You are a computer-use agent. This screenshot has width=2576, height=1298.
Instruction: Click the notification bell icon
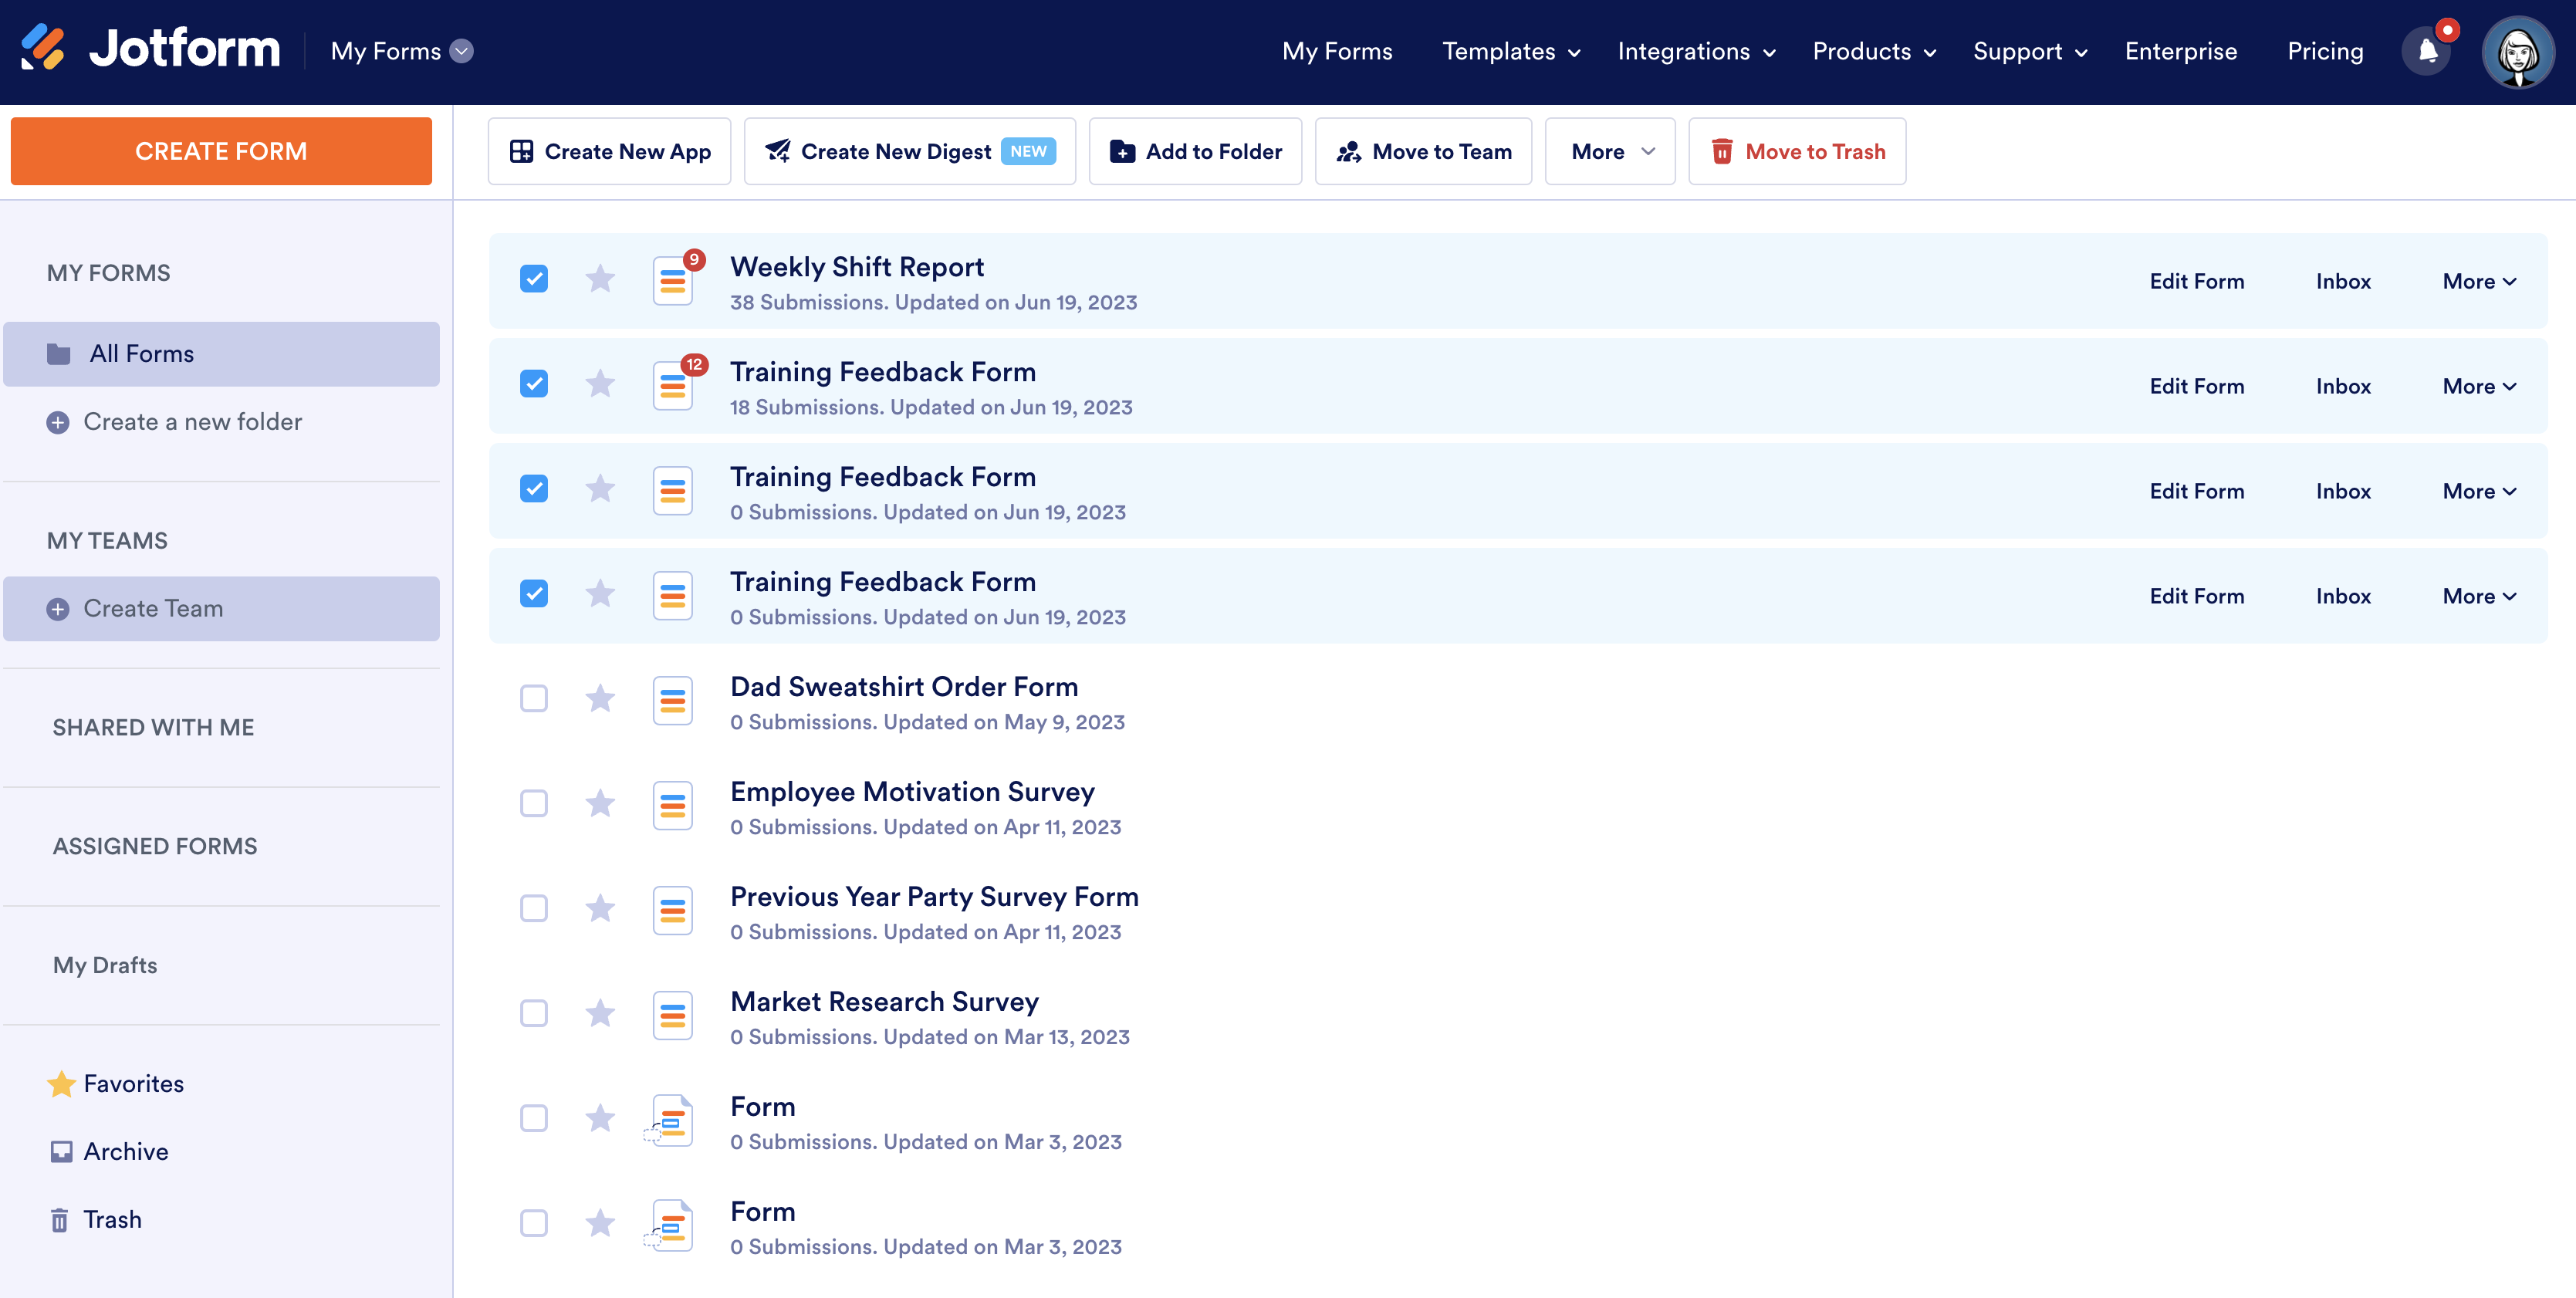tap(2427, 52)
